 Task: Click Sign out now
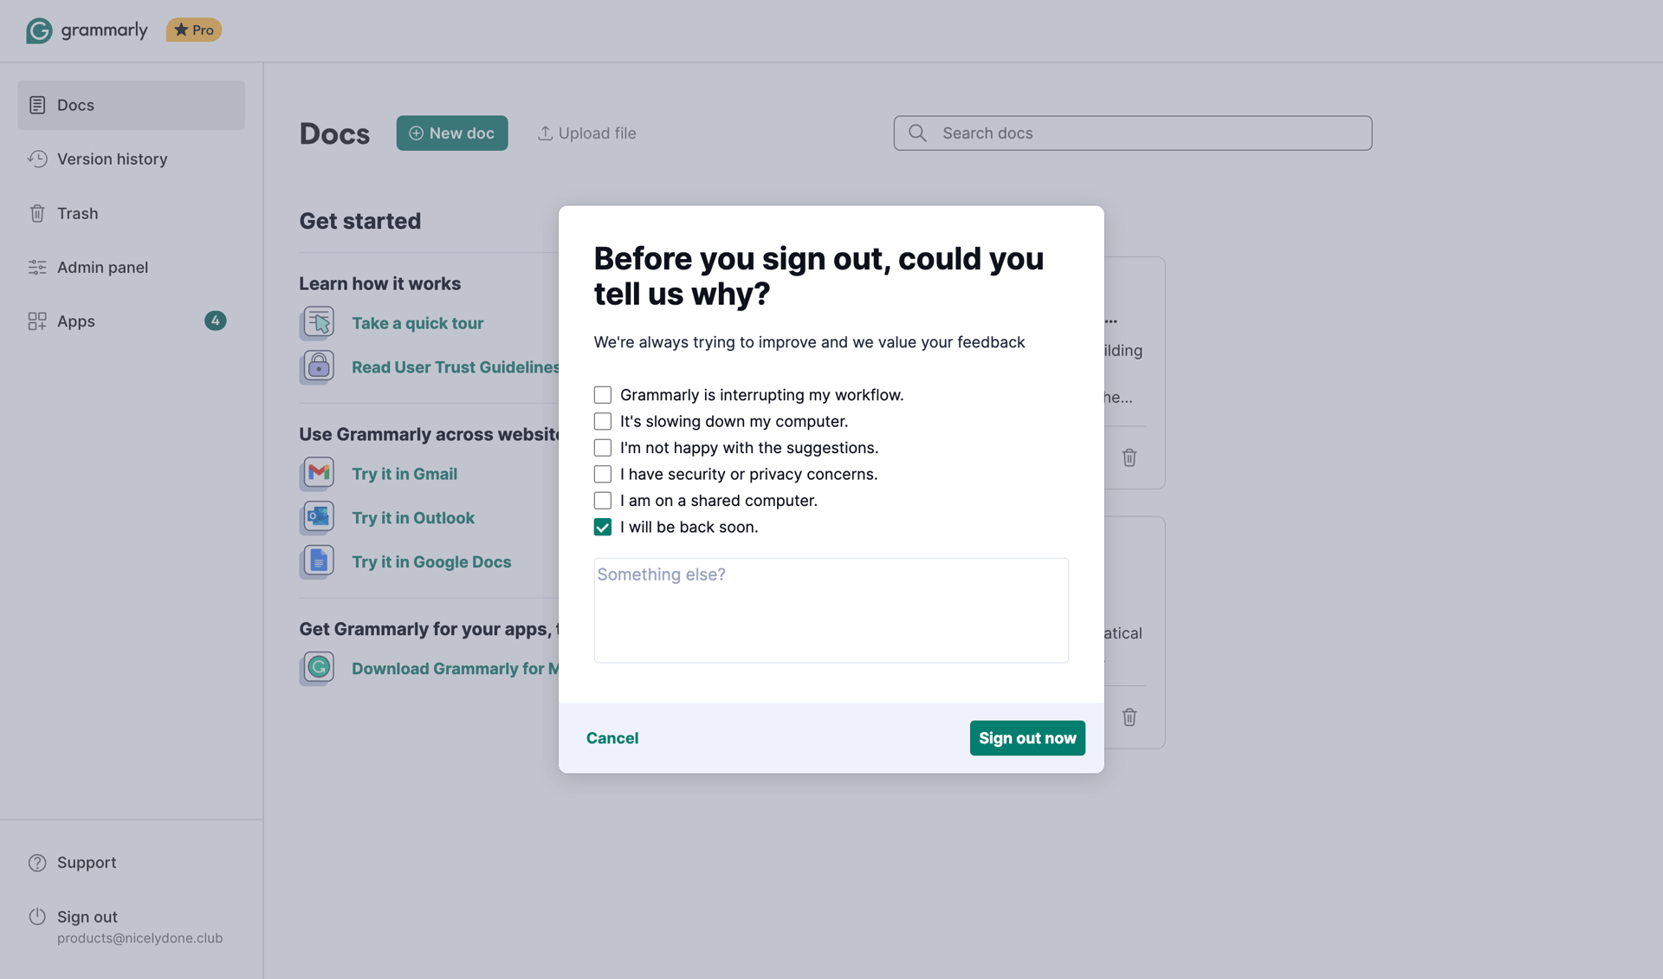(1027, 737)
